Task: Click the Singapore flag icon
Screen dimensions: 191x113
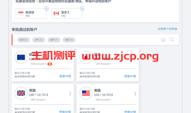Action: (x=21, y=13)
